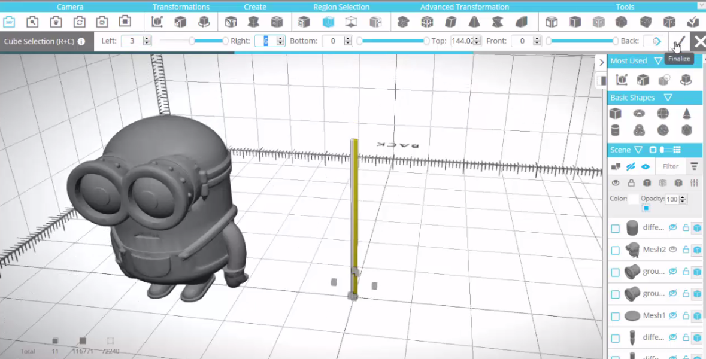Check the first 'diffe...' scene item checkbox
The height and width of the screenshot is (359, 706).
click(615, 229)
